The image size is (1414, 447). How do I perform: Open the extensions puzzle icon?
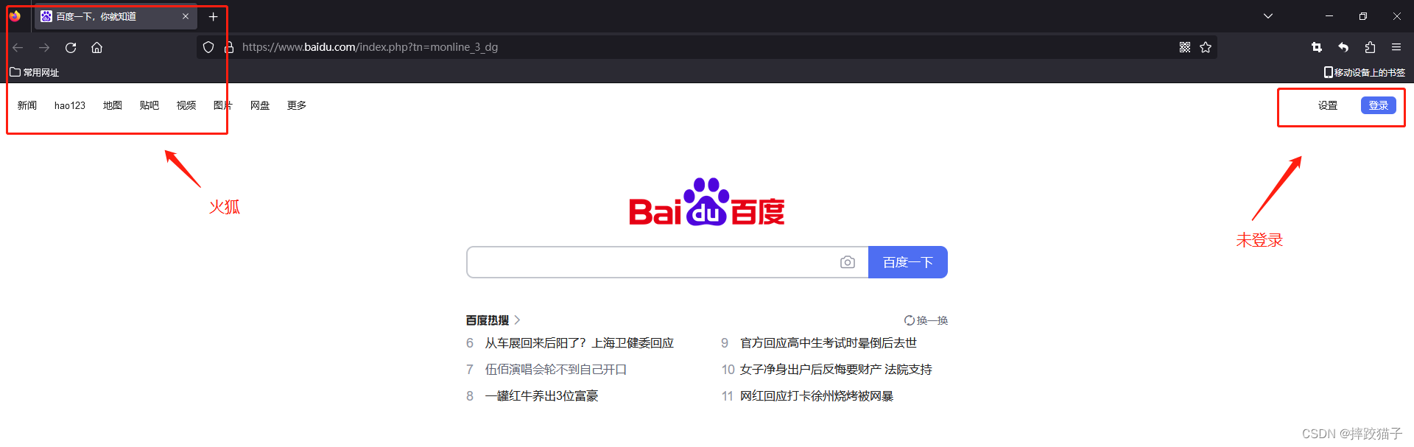1370,47
